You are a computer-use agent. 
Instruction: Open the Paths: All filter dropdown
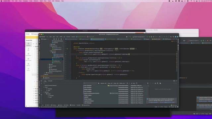[122, 83]
